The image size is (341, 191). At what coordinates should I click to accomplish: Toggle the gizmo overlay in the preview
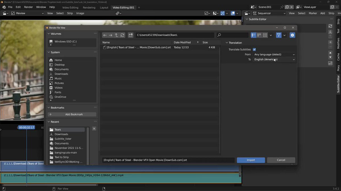[x=222, y=13]
